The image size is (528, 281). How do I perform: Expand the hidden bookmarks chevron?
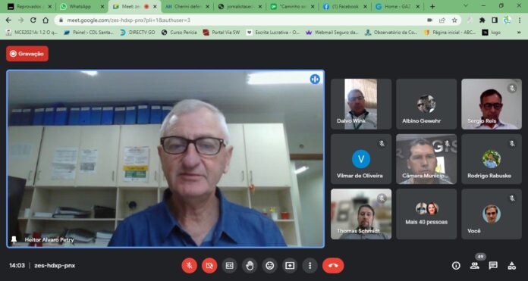pyautogui.click(x=519, y=33)
